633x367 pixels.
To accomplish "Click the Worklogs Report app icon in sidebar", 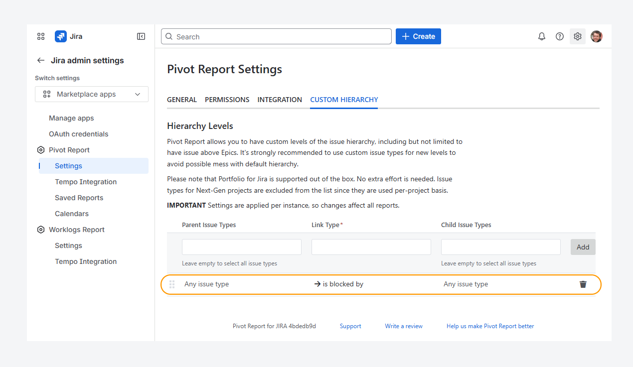I will [x=41, y=230].
